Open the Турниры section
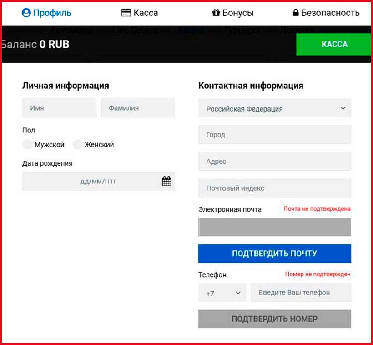 point(241,31)
